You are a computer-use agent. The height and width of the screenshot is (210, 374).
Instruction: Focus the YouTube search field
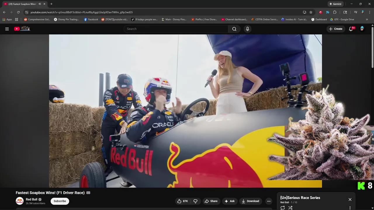(176, 29)
